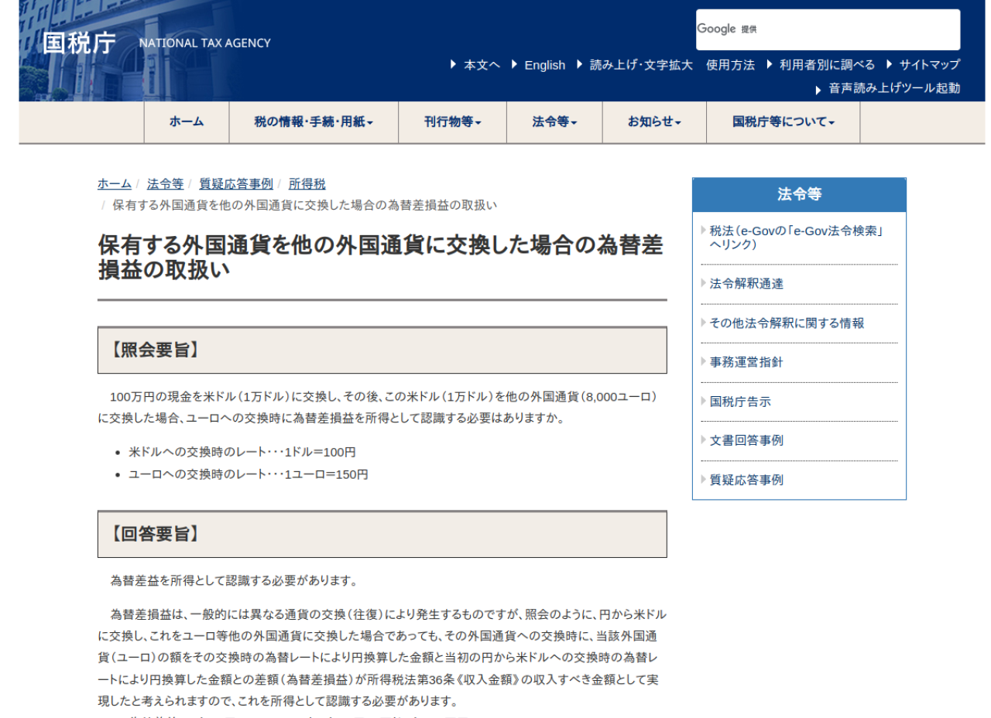Screen dimensions: 991x718
Task: Click the page title heading 保有する外国通貨
Action: [x=380, y=258]
